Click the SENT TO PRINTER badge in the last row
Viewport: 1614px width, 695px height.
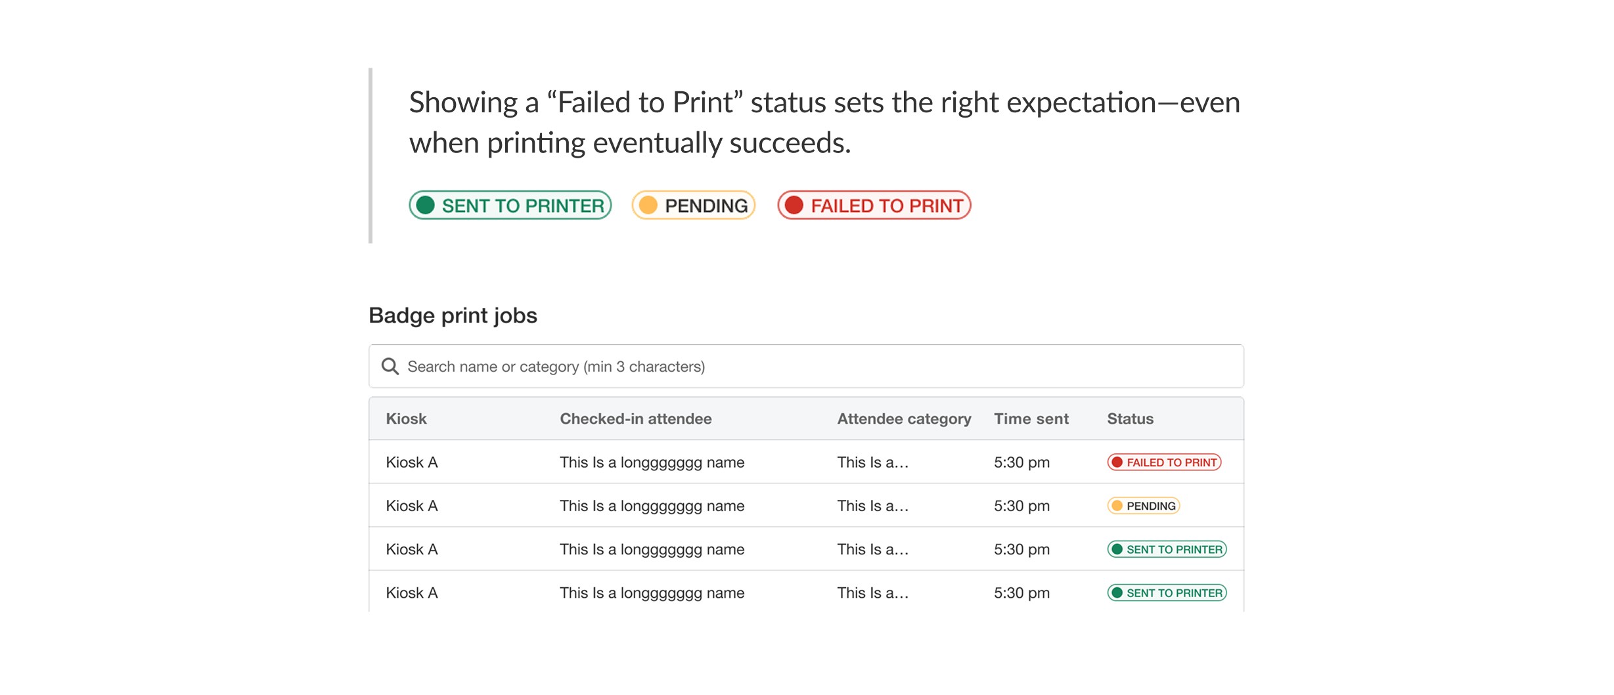[1167, 593]
